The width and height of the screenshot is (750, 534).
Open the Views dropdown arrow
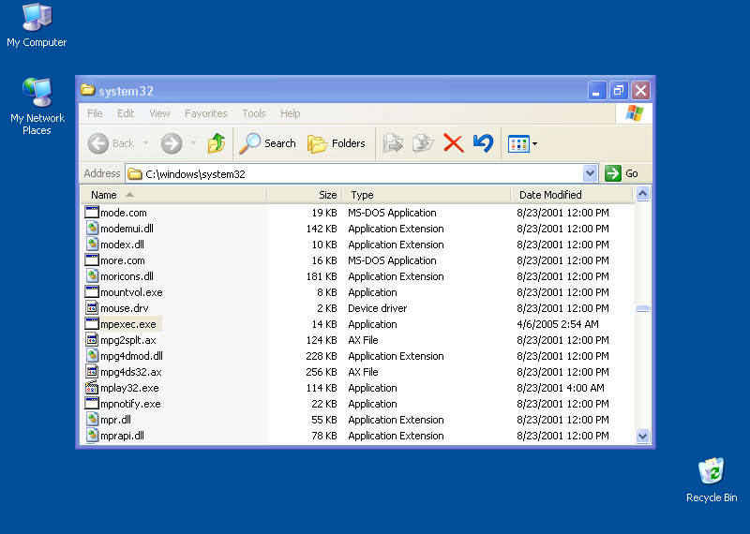click(x=534, y=143)
